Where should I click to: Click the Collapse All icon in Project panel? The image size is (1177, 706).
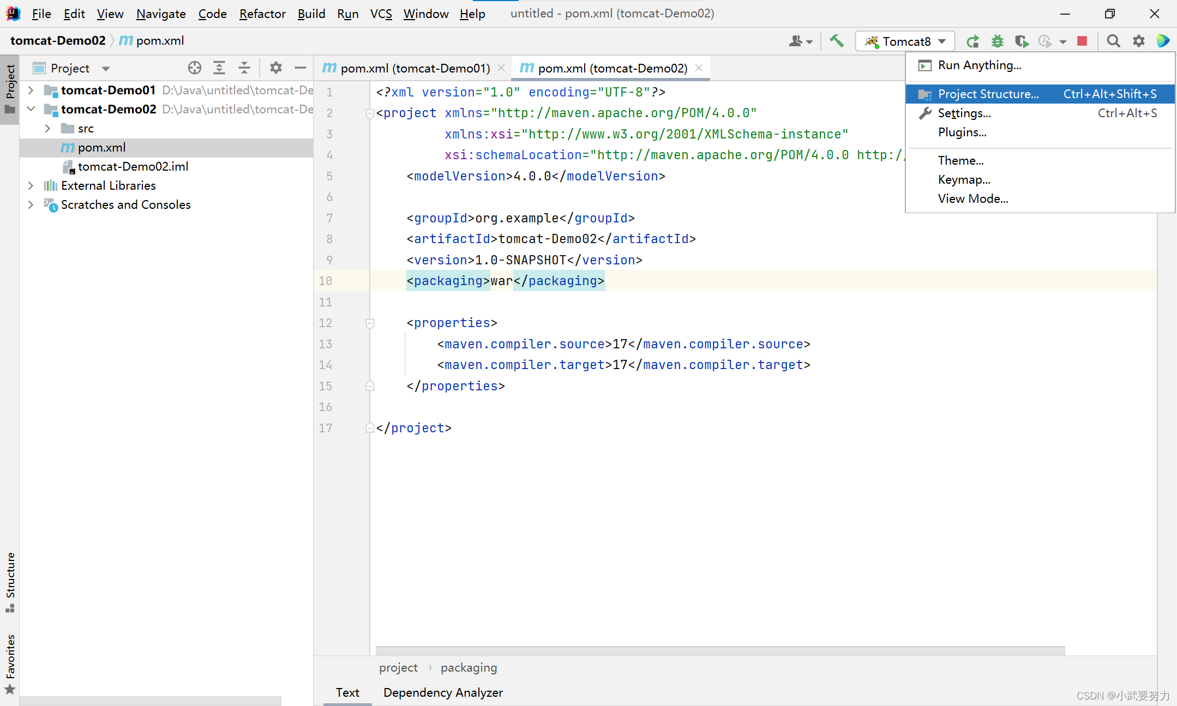point(244,68)
